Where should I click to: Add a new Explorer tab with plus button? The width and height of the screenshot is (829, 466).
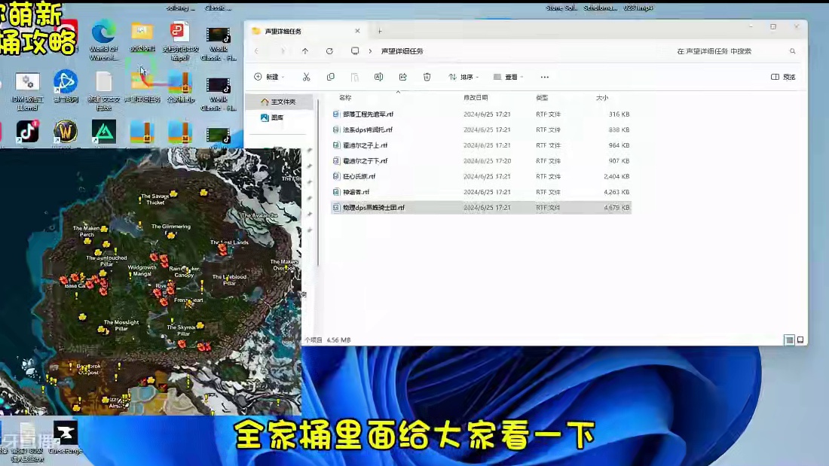coord(380,31)
